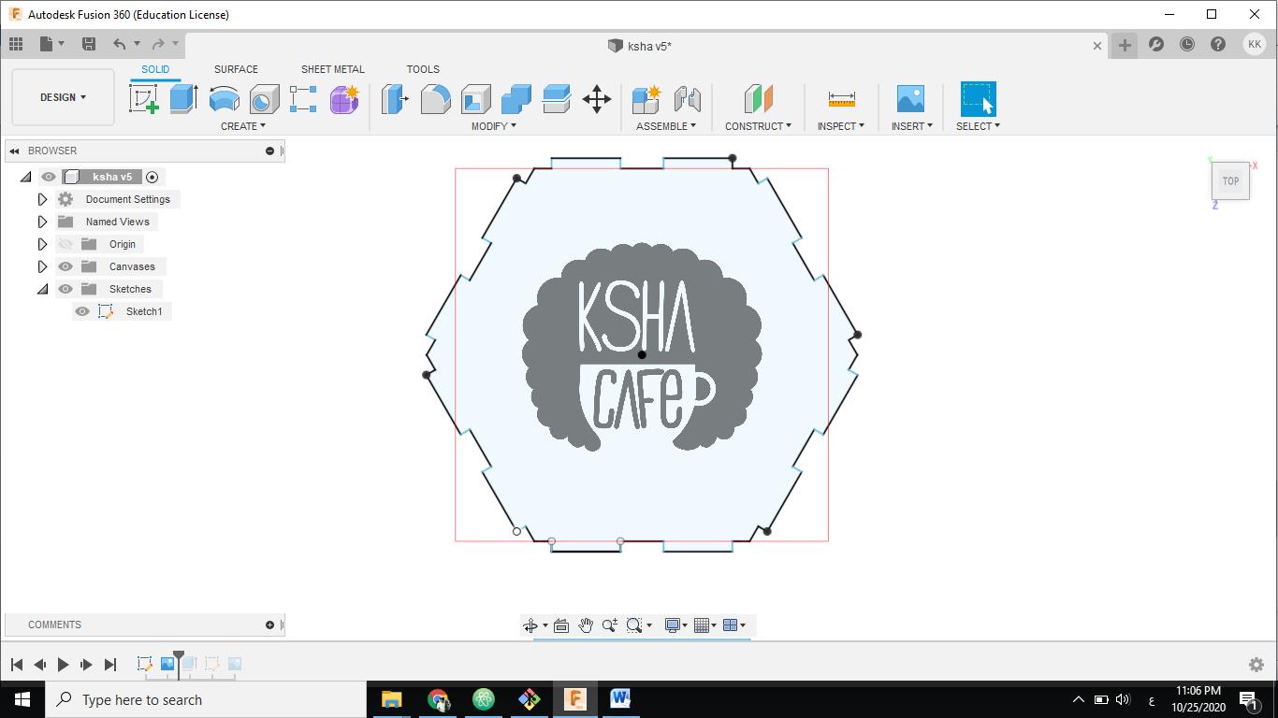Collapse the Sketches node
Viewport: 1278px width, 718px height.
(42, 289)
